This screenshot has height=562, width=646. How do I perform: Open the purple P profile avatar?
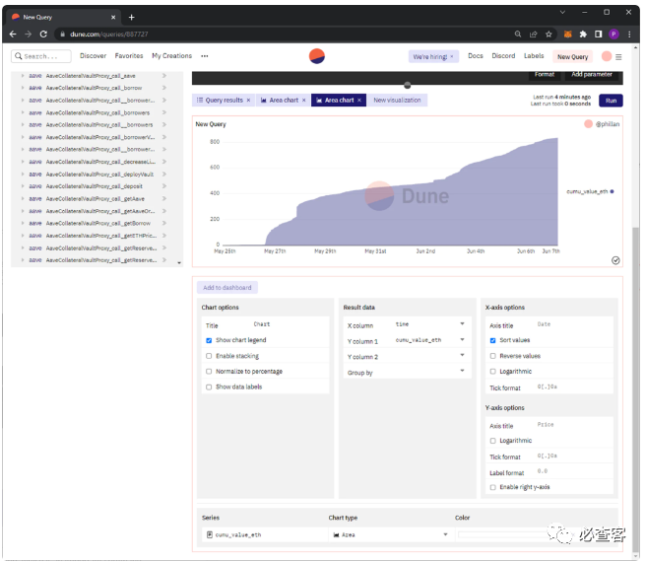point(614,35)
